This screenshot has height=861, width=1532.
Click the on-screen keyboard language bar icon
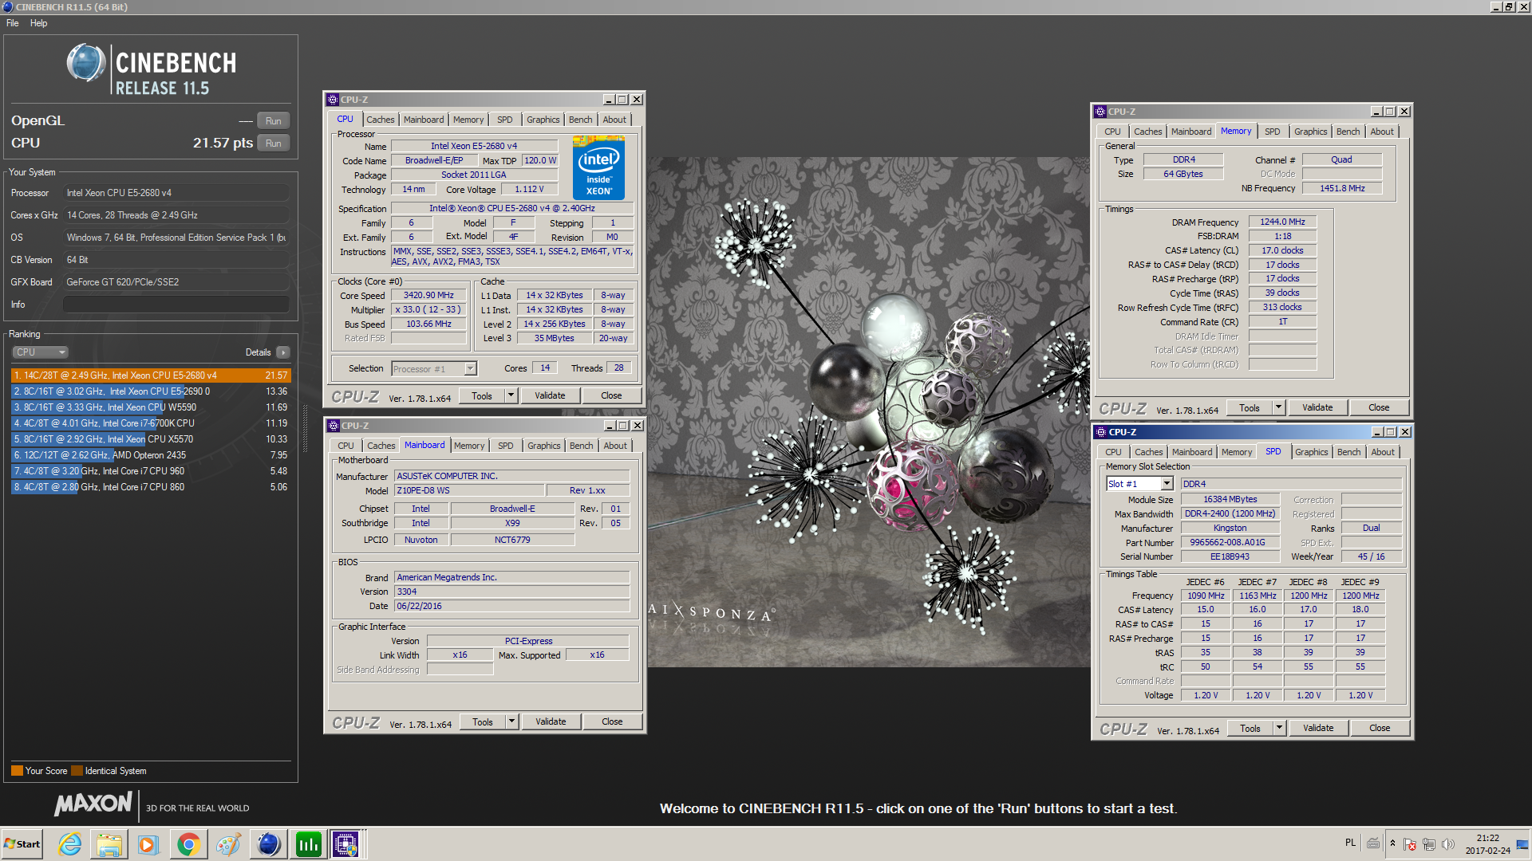coord(1373,843)
